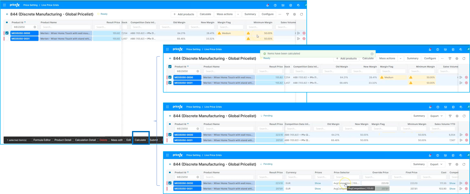Click Add products in the selected-items window
This screenshot has height=194, width=470.
(x=184, y=14)
